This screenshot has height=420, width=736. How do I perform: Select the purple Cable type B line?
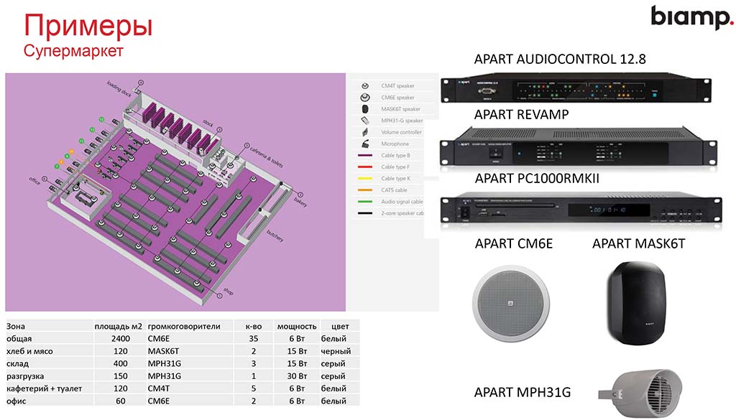click(365, 155)
